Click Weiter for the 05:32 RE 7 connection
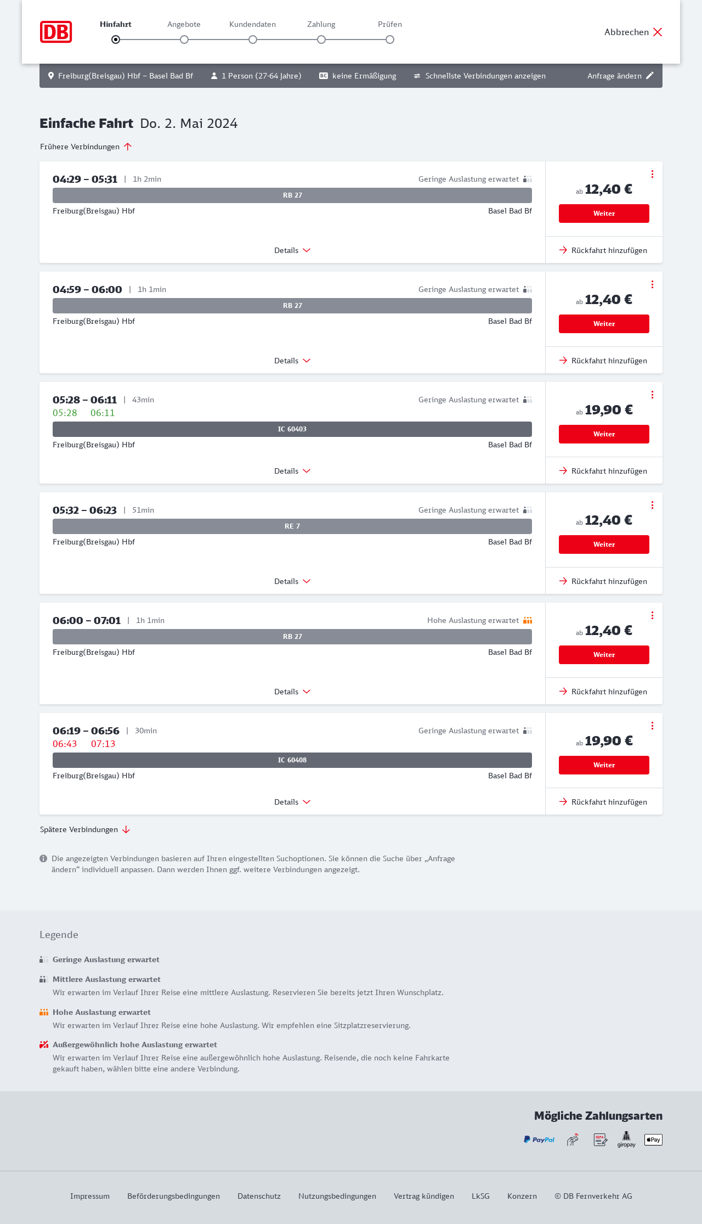Viewport: 702px width, 1224px height. [604, 544]
